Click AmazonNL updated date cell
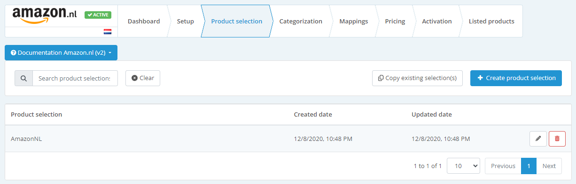The image size is (576, 184). pyautogui.click(x=441, y=139)
